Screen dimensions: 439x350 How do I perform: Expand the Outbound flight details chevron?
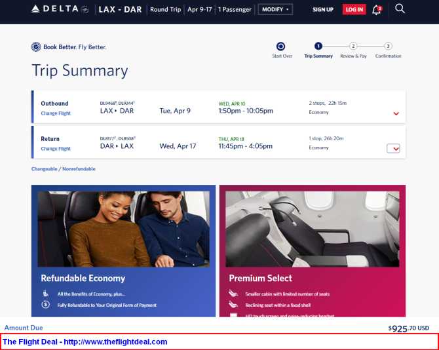pos(396,113)
